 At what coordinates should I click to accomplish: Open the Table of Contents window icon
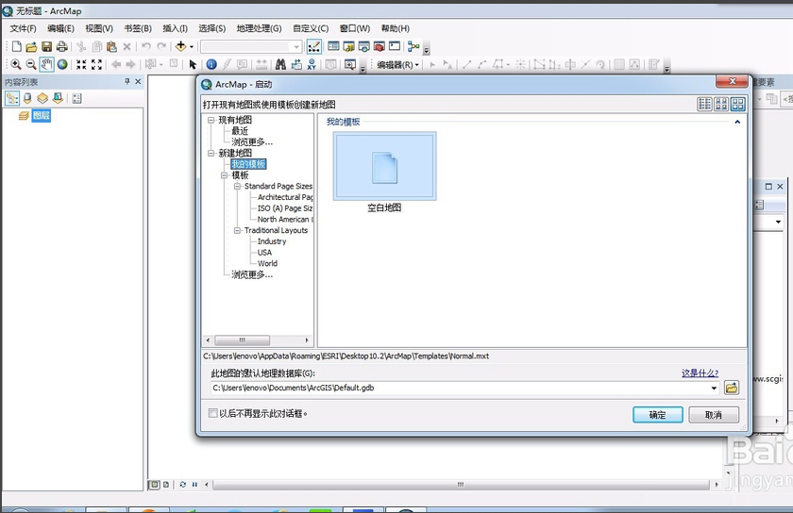click(x=333, y=46)
